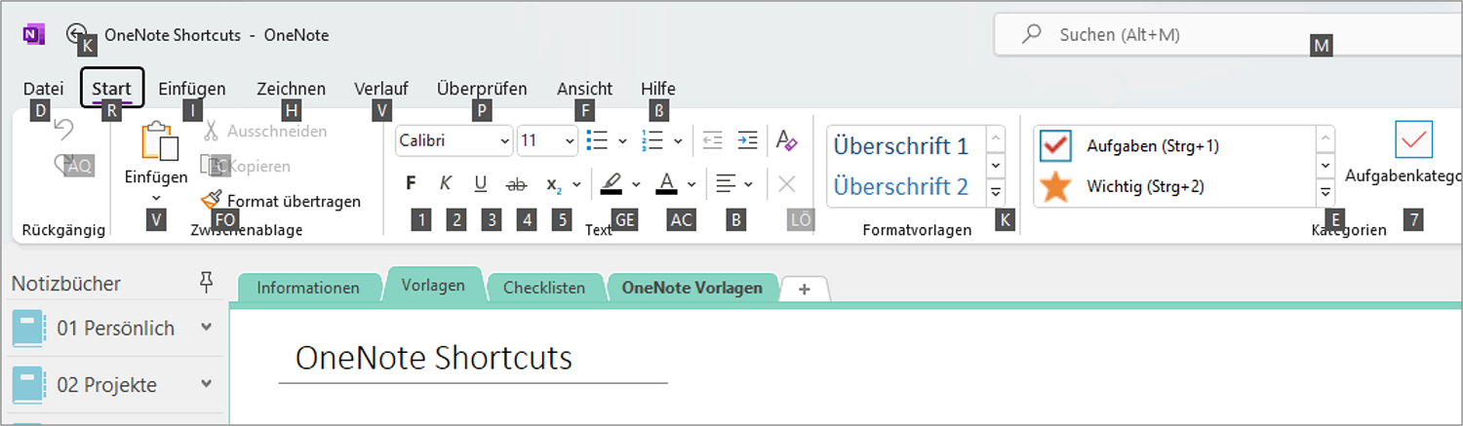Click the numbered list icon
1463x426 pixels.
(x=652, y=140)
